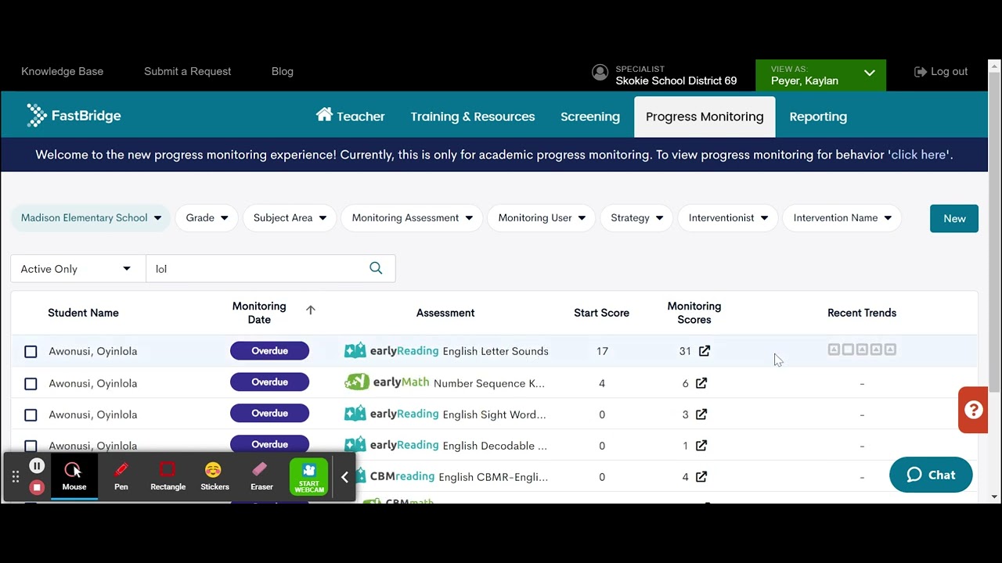This screenshot has height=563, width=1002.
Task: Check the English Letter Sounds row checkbox
Action: click(x=31, y=352)
